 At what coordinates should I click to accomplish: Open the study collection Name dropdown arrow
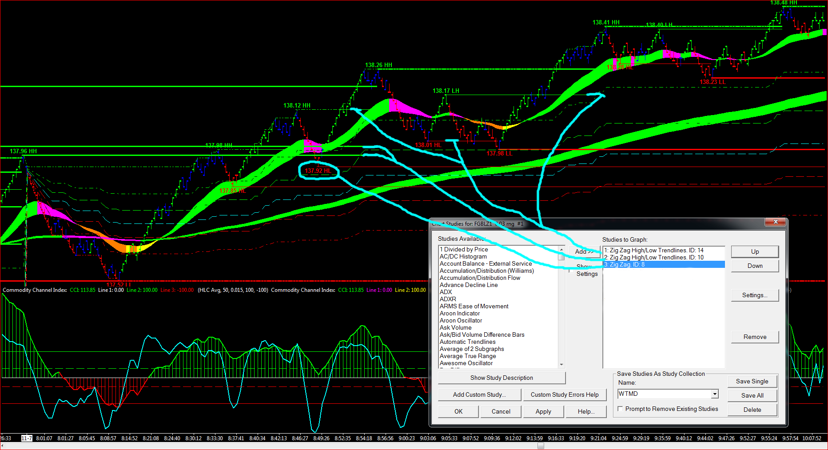point(715,394)
